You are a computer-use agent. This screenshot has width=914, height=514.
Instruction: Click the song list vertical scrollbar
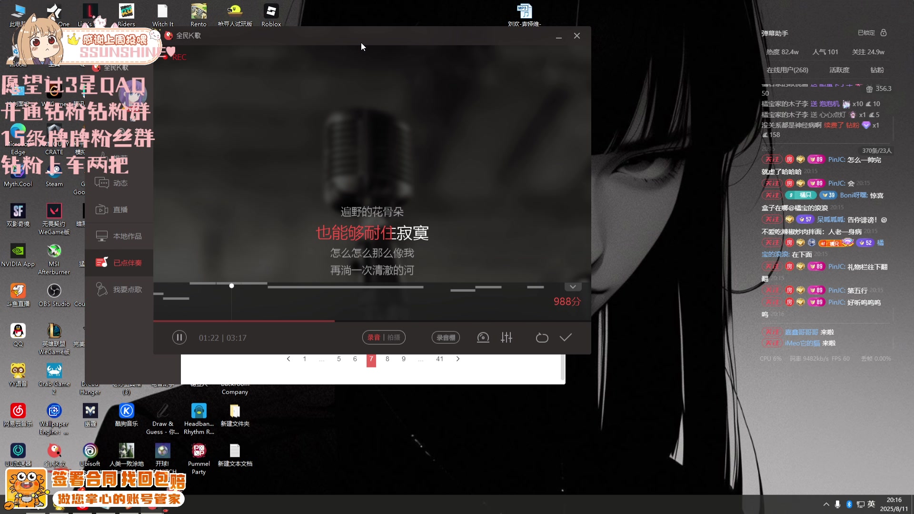(x=563, y=367)
